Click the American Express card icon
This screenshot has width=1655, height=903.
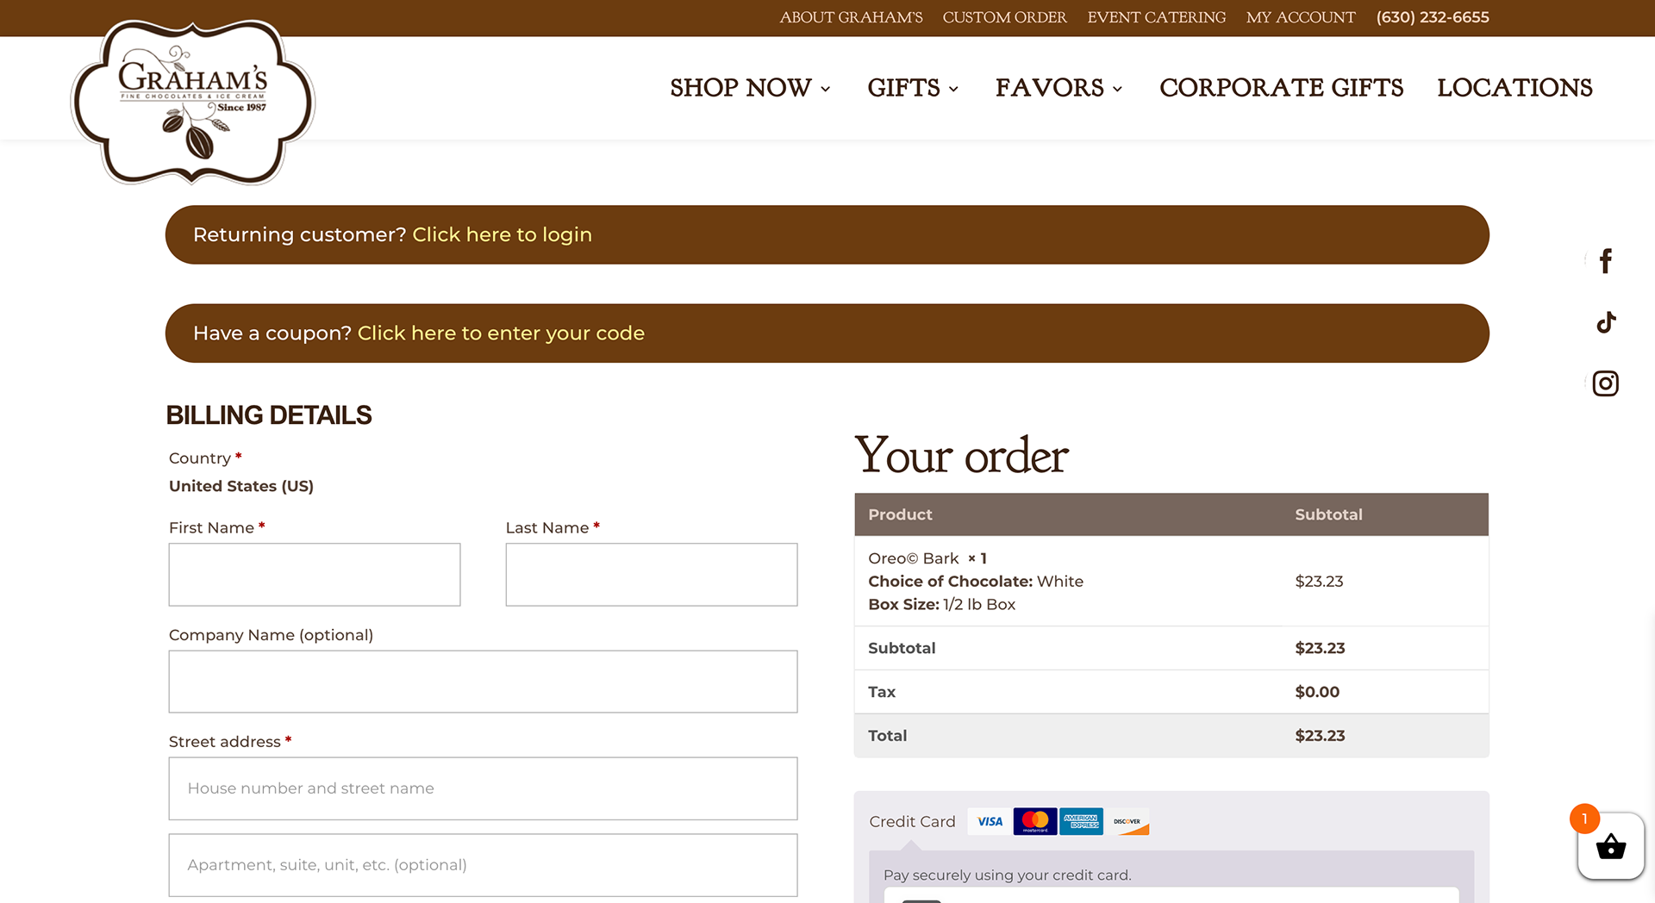[x=1081, y=822]
